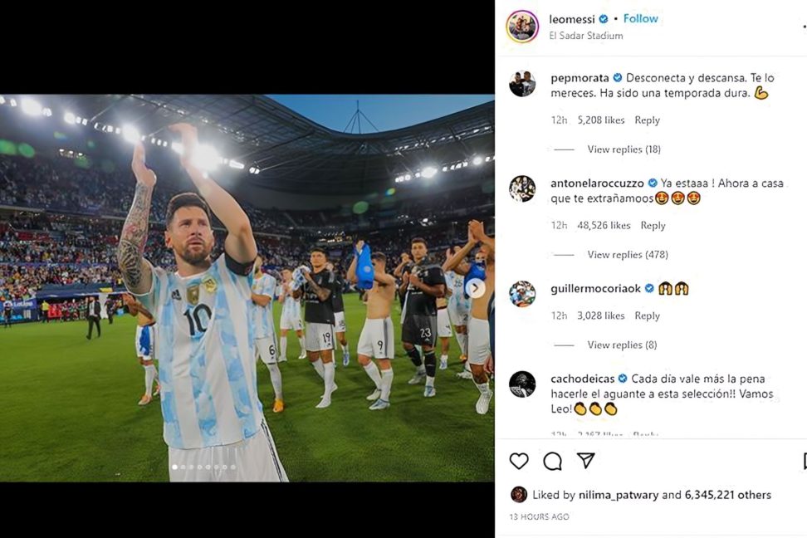Like the post with heart icon
This screenshot has height=538, width=807.
tap(519, 461)
